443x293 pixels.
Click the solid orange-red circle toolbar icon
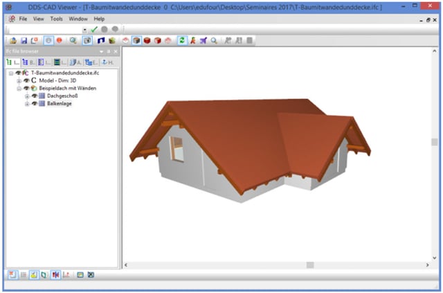tap(60, 40)
